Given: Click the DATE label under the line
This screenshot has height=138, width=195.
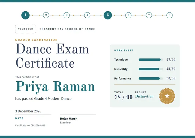Looking at the screenshot, I should (x=19, y=119).
